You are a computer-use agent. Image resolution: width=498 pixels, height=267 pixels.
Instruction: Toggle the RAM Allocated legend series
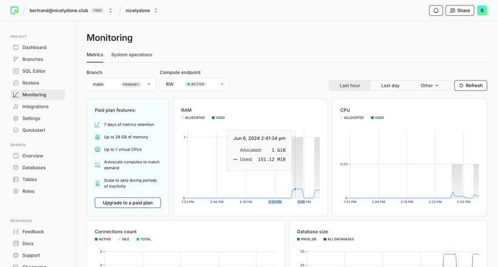[x=193, y=118]
